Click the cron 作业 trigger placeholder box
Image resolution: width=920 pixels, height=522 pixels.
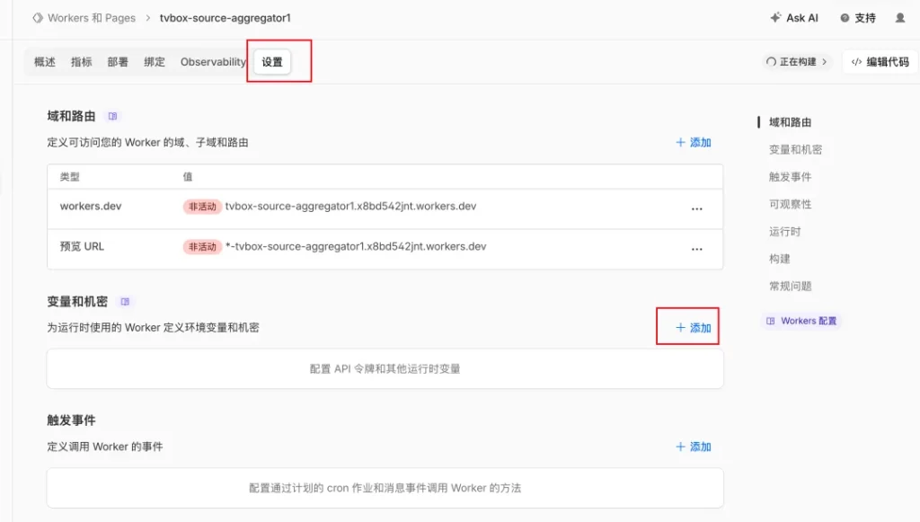(x=385, y=488)
